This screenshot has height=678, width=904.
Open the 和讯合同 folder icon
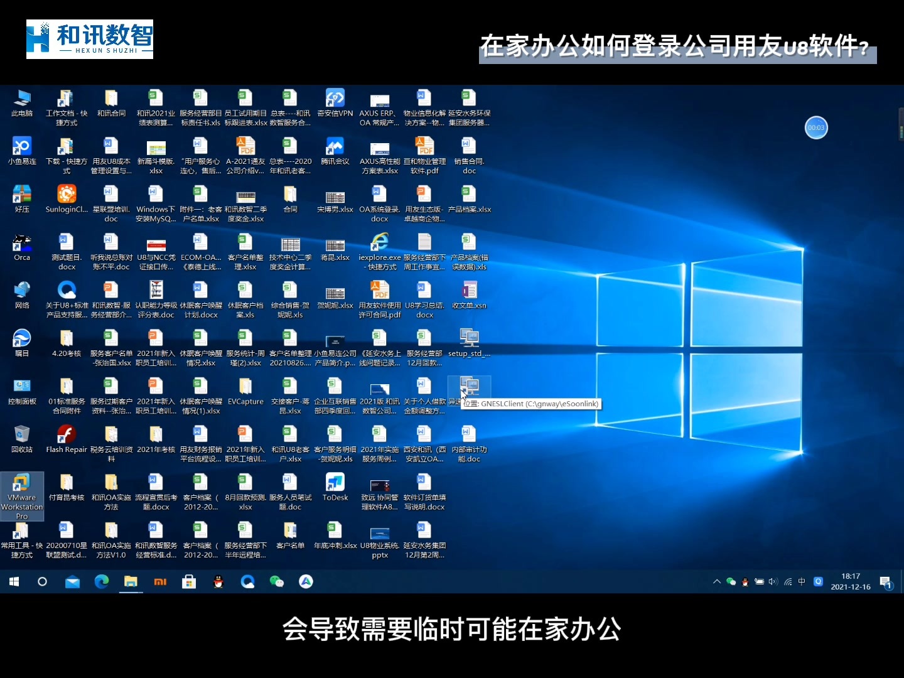click(x=111, y=104)
